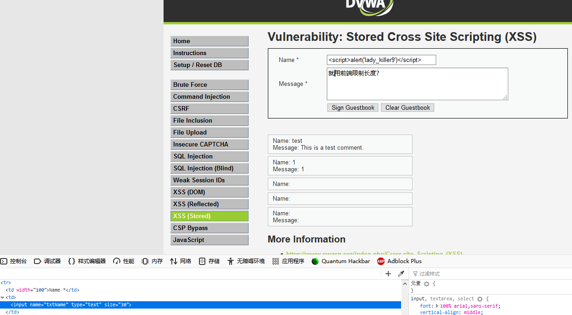Viewport: 572px width, 315px height.
Task: Open the Brute Force module
Action: 209,84
